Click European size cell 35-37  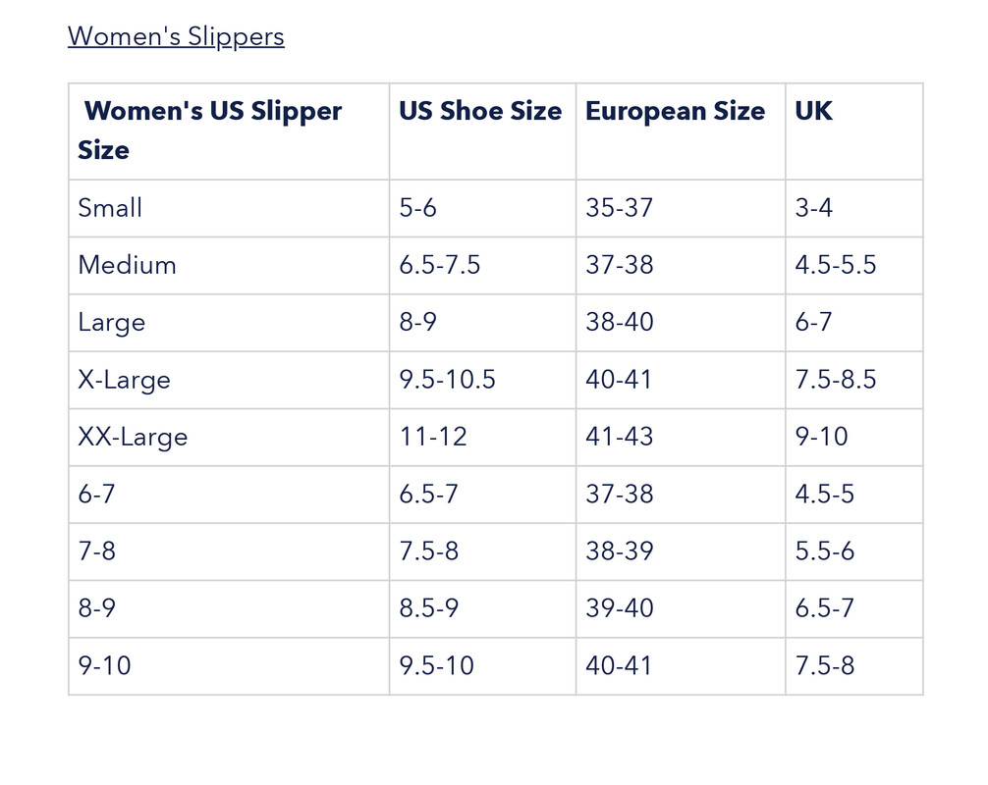pos(619,208)
